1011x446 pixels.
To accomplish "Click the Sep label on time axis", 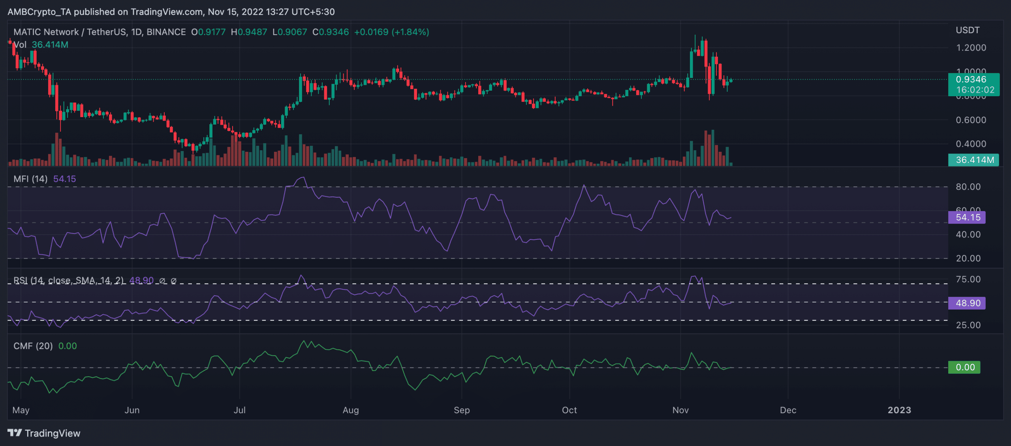I will [x=462, y=410].
